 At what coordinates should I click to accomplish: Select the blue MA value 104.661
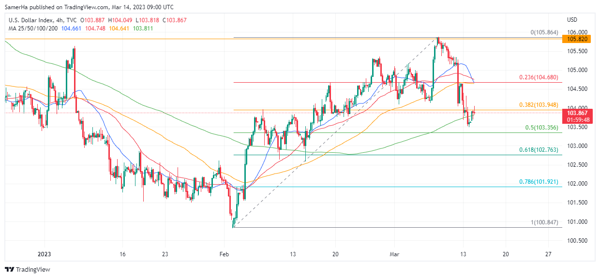coord(72,29)
